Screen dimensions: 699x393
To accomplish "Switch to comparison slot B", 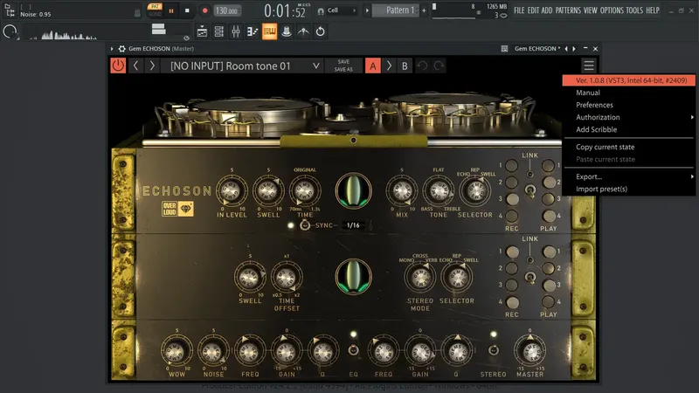I will coord(405,66).
